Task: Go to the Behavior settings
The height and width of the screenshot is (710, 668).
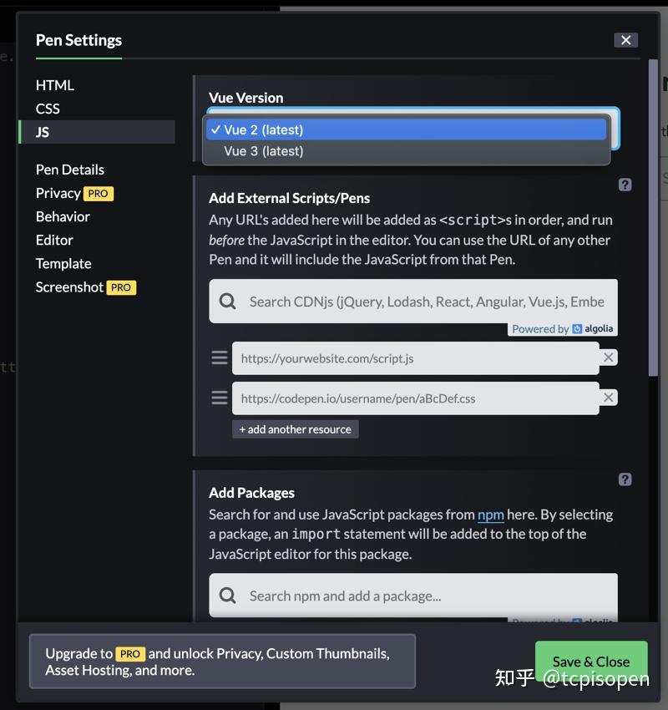Action: pyautogui.click(x=63, y=216)
